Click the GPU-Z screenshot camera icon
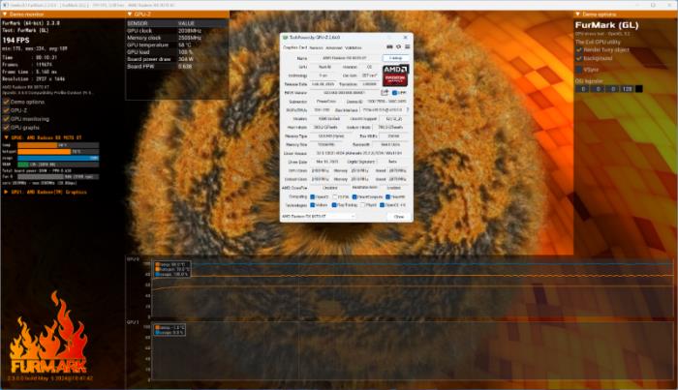Viewport: 678px width, 390px height. [389, 46]
